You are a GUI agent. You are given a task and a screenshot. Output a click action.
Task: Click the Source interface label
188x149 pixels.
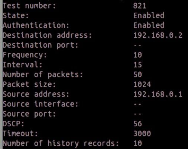click(40, 104)
